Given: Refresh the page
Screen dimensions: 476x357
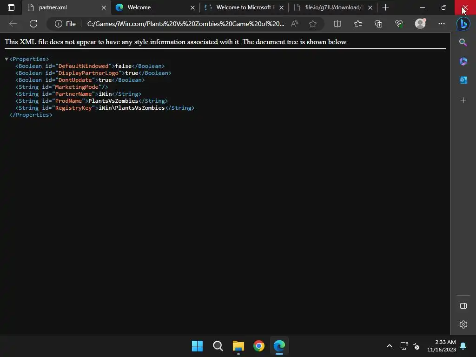Looking at the screenshot, I should click(33, 24).
